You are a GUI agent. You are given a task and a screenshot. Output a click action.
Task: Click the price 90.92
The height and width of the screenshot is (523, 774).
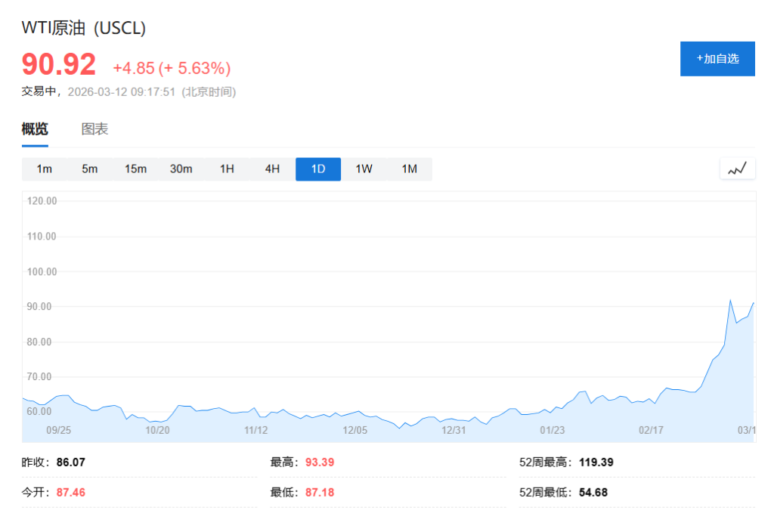[x=57, y=65]
